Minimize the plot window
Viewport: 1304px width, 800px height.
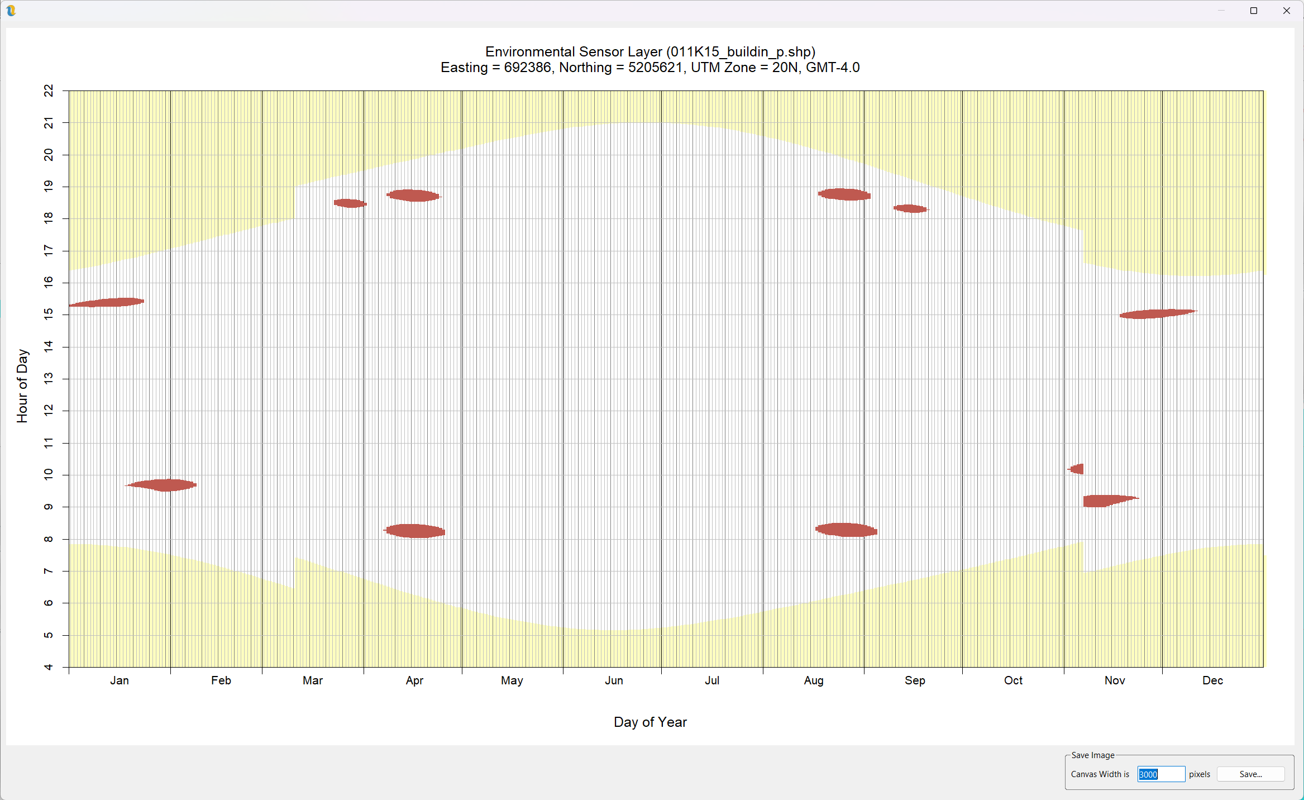click(1221, 10)
